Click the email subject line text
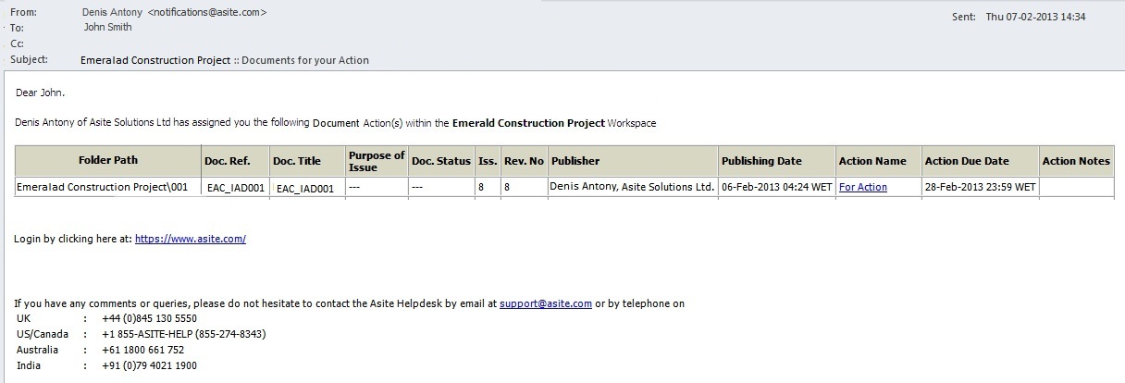Screen dimensions: 1125x383 (225, 60)
